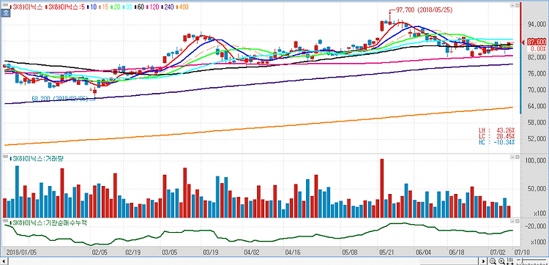
Task: Click the zoom slider at bottom right
Action: tap(532, 261)
